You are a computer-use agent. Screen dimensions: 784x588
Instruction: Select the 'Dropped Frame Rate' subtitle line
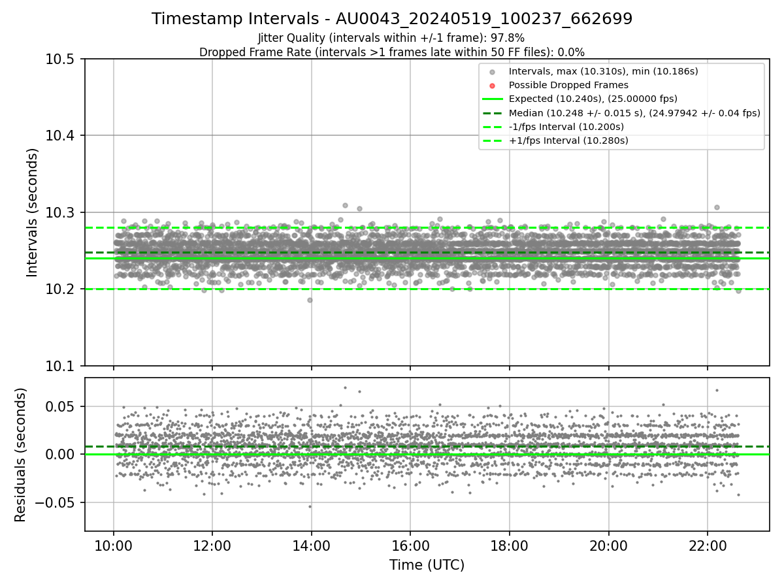click(x=392, y=52)
